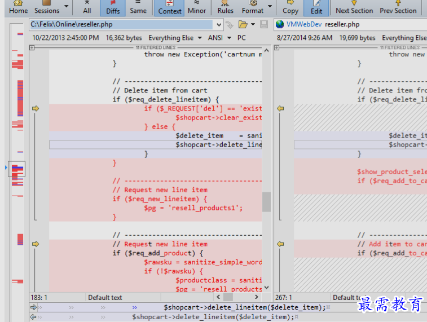Select left line '$shopcart->delete_line'
Screen dimensions: 427x322
coord(218,144)
